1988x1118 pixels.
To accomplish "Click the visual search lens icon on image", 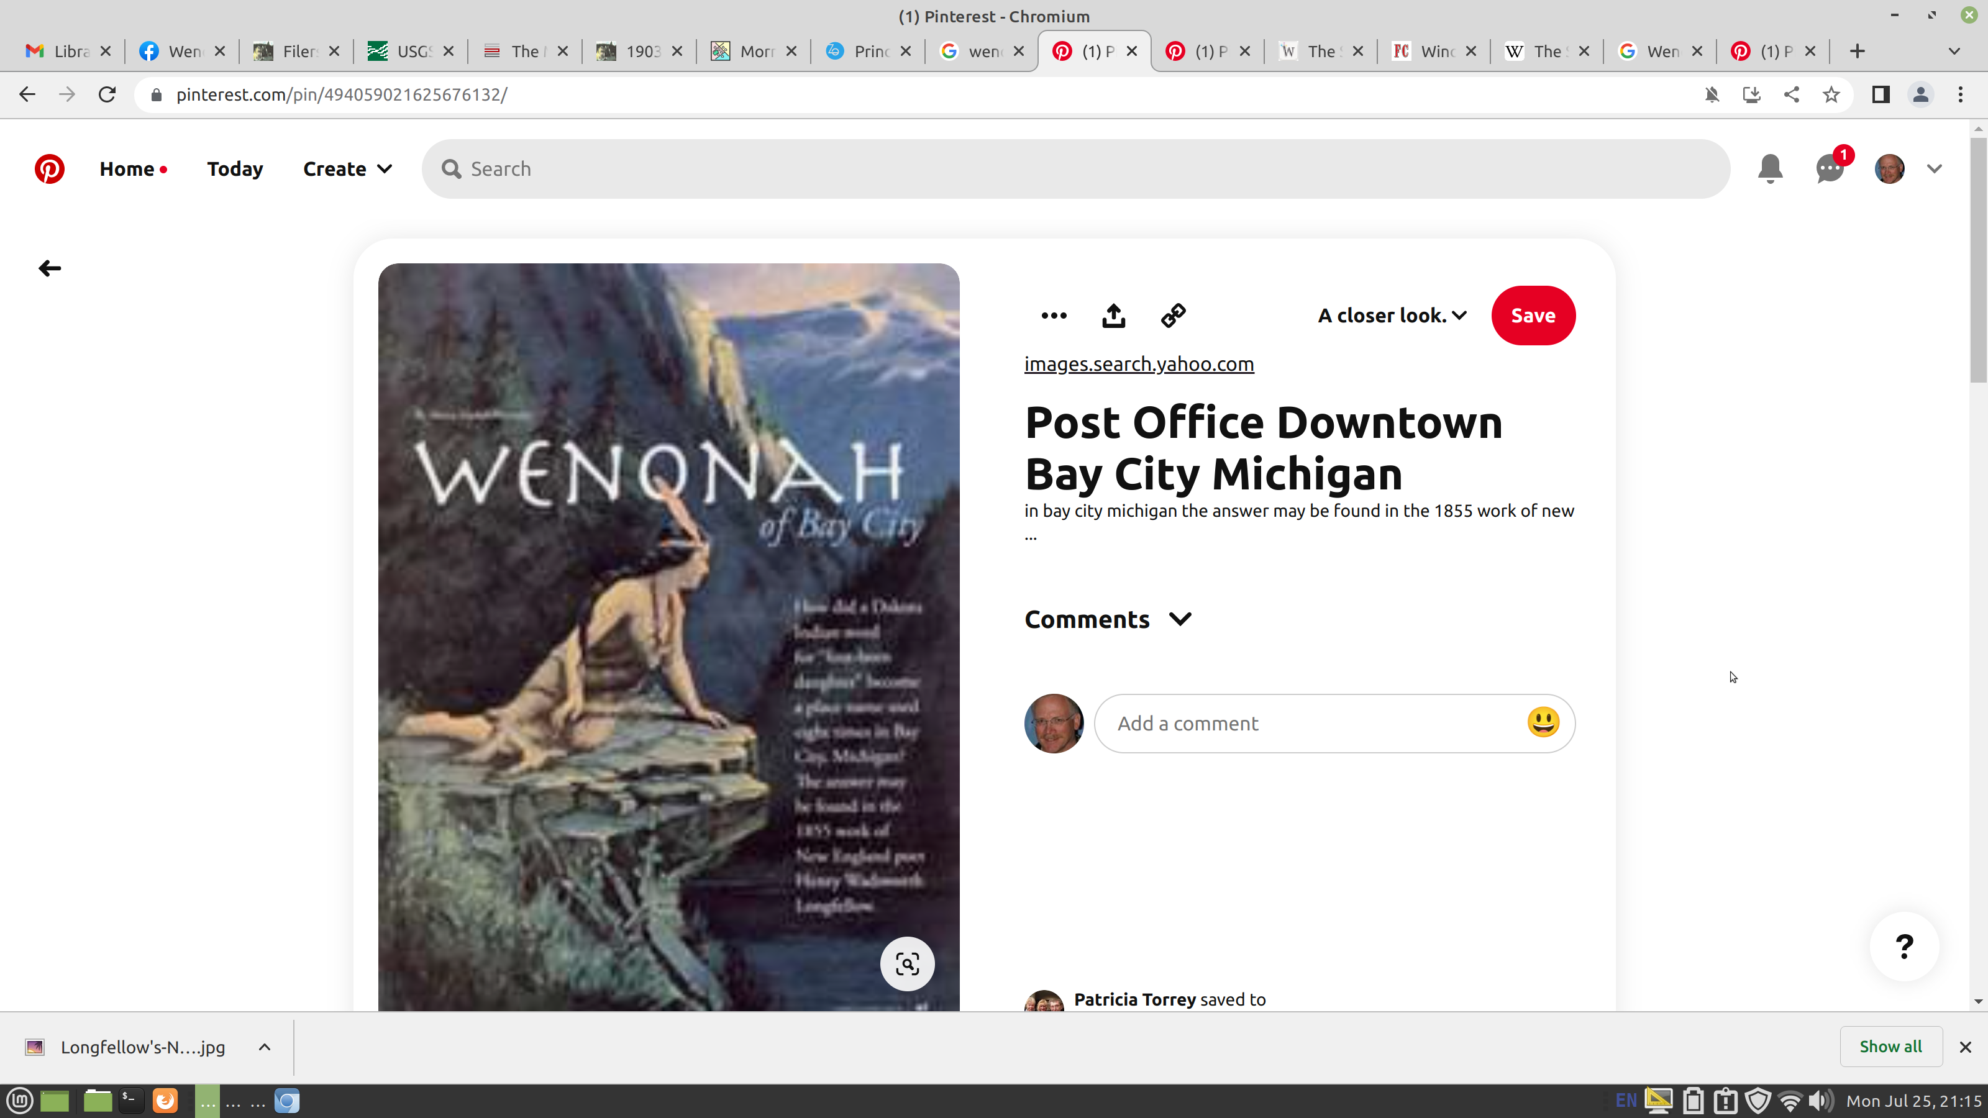I will [x=907, y=963].
